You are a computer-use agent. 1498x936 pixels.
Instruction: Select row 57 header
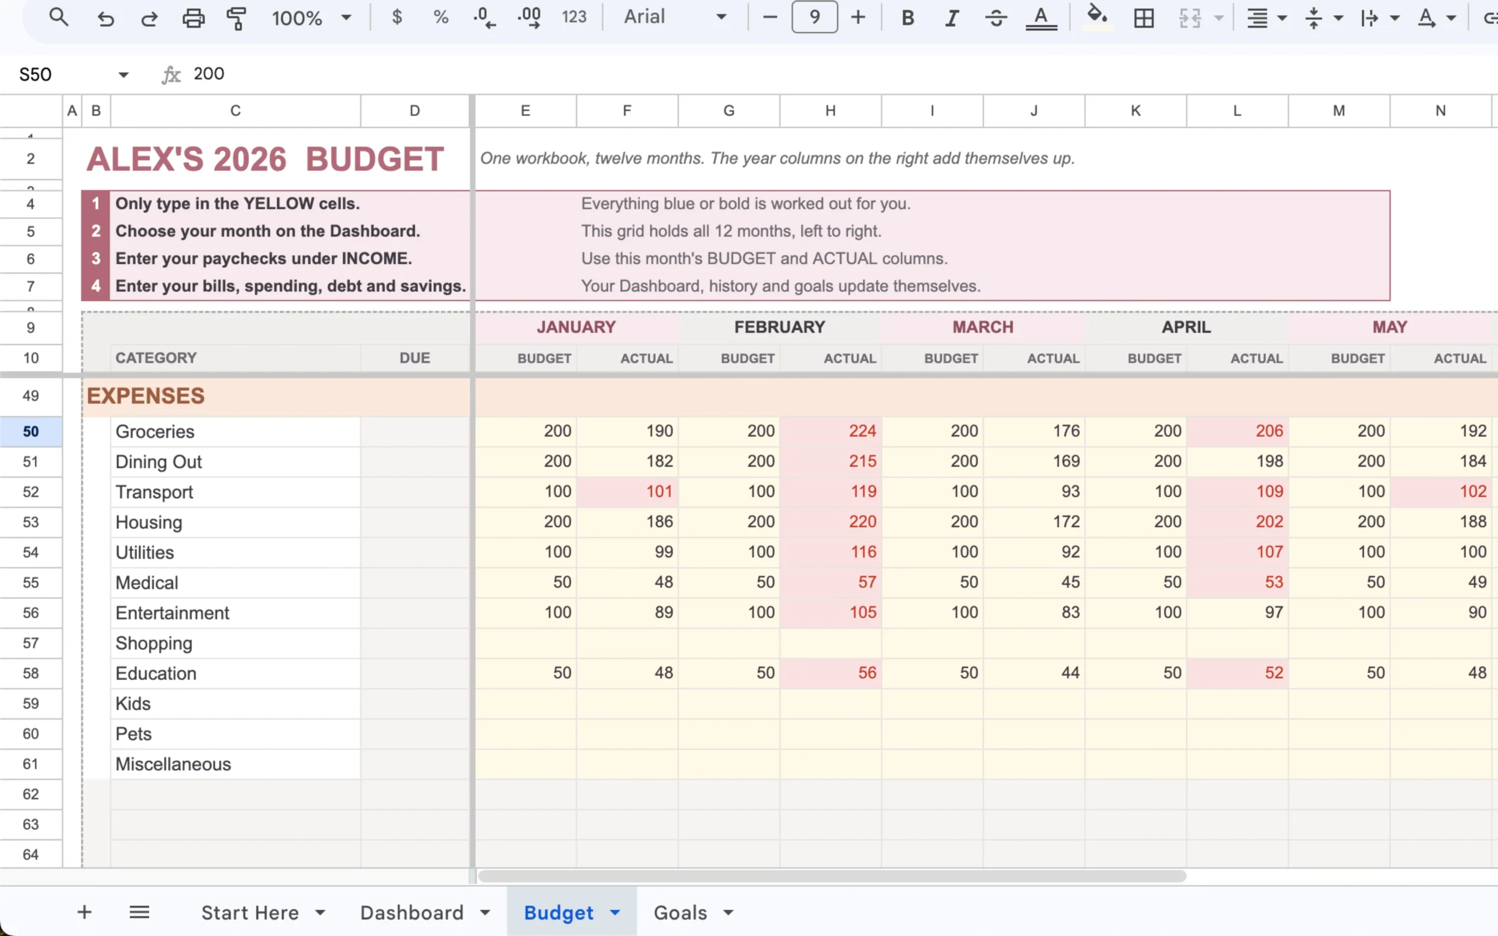[x=31, y=643]
